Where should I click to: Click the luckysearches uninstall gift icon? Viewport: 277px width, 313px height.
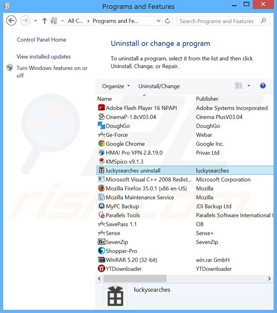coord(102,170)
